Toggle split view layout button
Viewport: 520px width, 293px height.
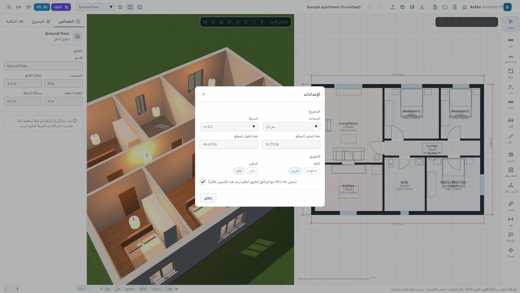click(x=130, y=7)
